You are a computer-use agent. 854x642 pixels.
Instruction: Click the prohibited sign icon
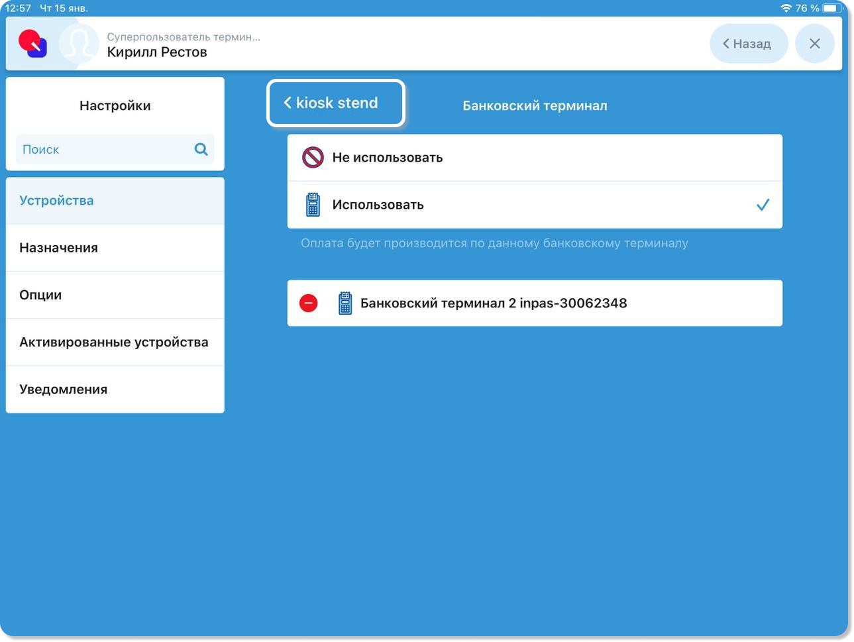click(313, 158)
